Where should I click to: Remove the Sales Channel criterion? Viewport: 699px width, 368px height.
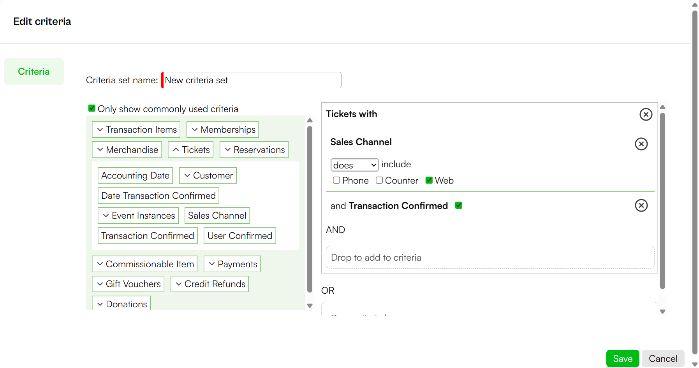(x=641, y=144)
